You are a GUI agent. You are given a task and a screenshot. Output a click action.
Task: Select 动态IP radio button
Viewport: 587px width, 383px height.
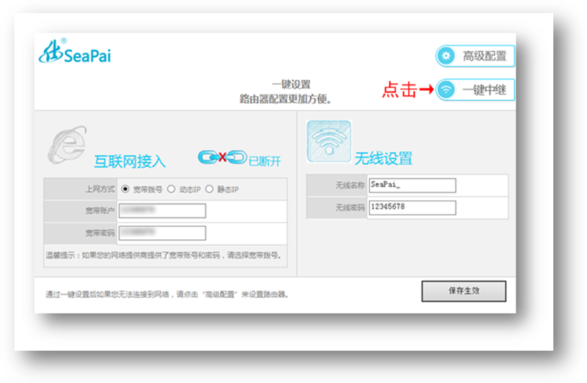pos(171,189)
